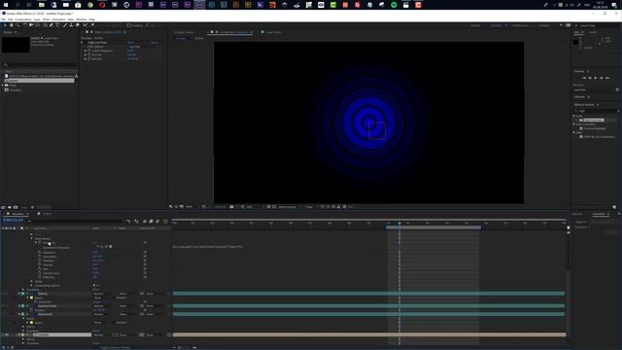The image size is (622, 350).
Task: Switch to Standard workspace
Action: 497,25
